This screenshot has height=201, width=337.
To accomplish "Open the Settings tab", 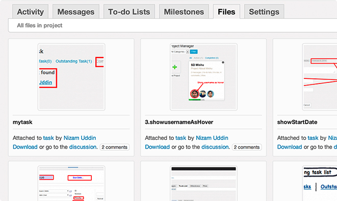I will [264, 12].
